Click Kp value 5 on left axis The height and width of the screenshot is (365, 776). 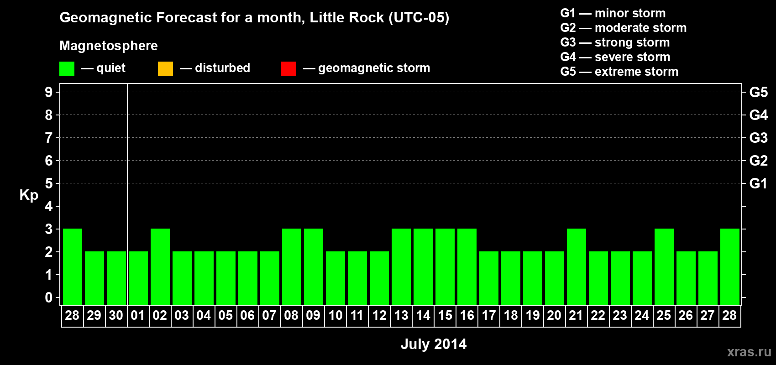[x=49, y=183]
